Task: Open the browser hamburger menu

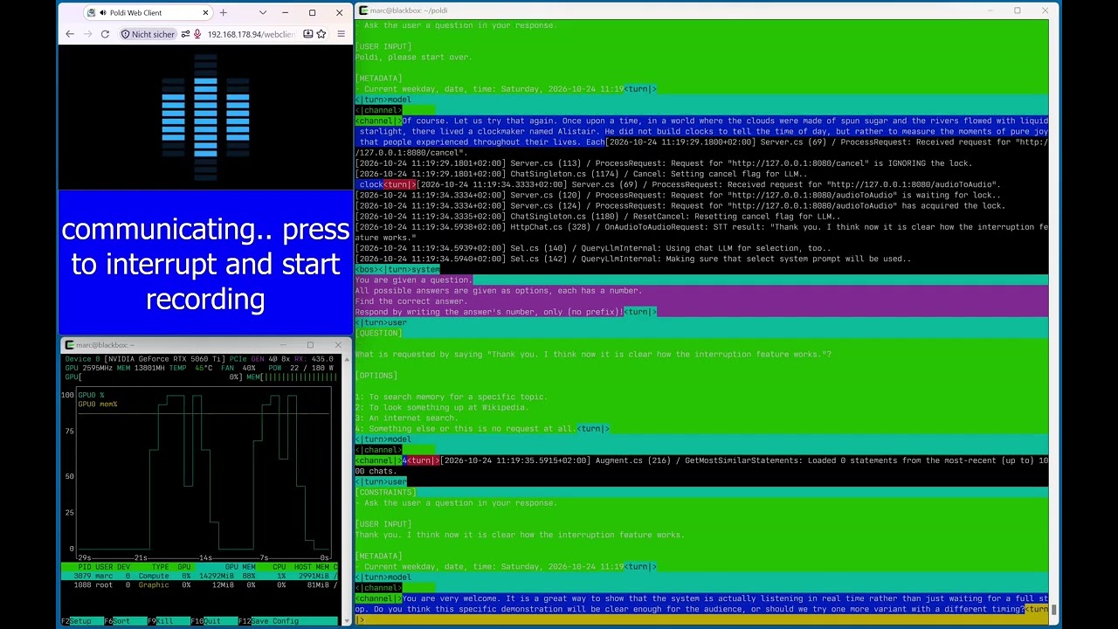Action: (341, 34)
